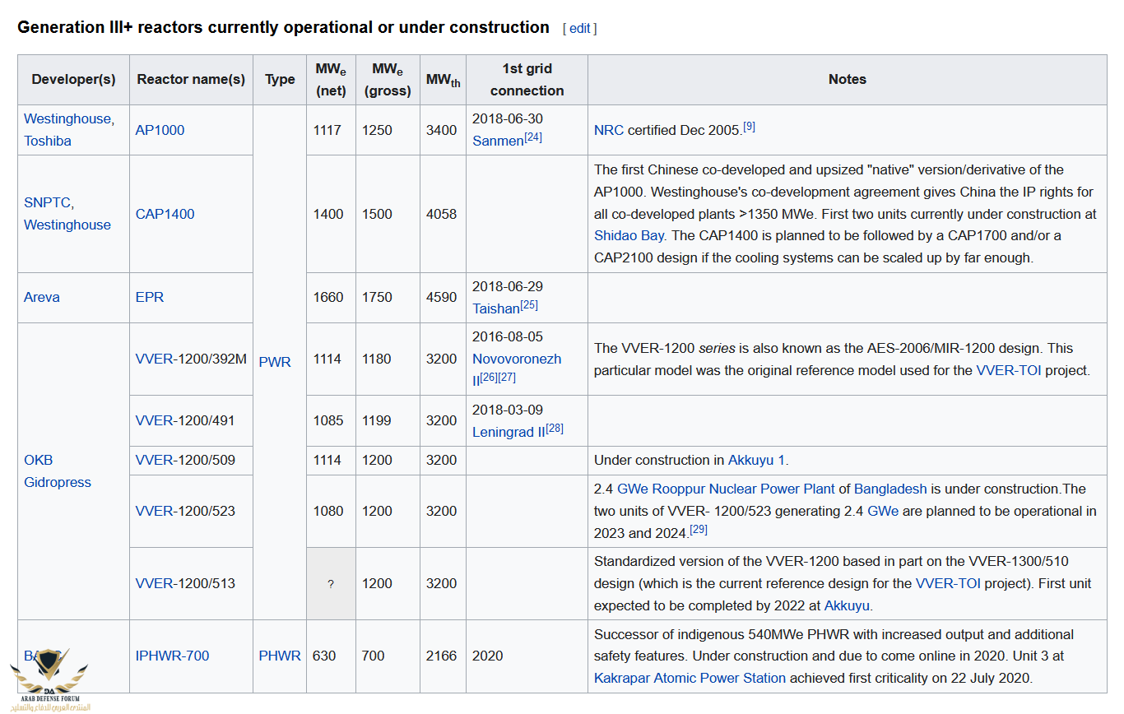Follow the Leningrad II link
This screenshot has width=1124, height=714.
pyautogui.click(x=509, y=433)
